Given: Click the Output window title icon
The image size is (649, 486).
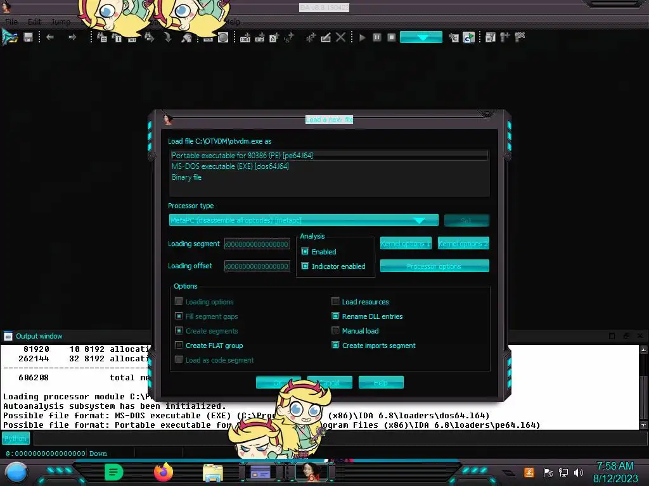Looking at the screenshot, I should [8, 336].
